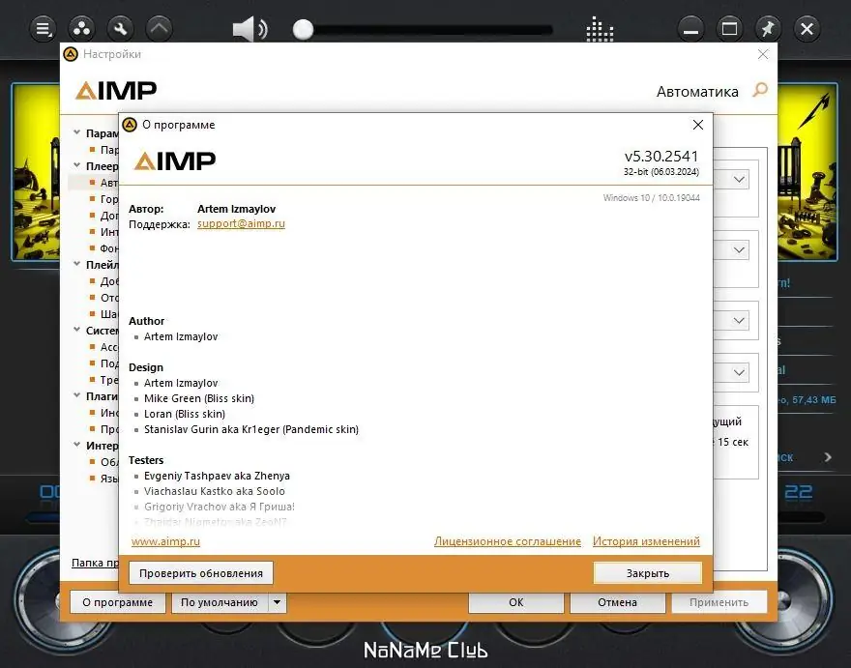Select the Автоматика settings entry
Screen dimensions: 851x668
click(x=104, y=182)
